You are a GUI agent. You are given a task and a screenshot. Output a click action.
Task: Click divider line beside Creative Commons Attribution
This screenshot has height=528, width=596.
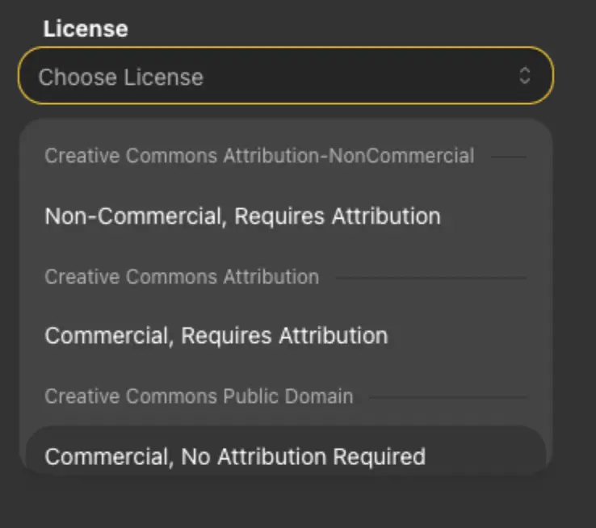[430, 278]
